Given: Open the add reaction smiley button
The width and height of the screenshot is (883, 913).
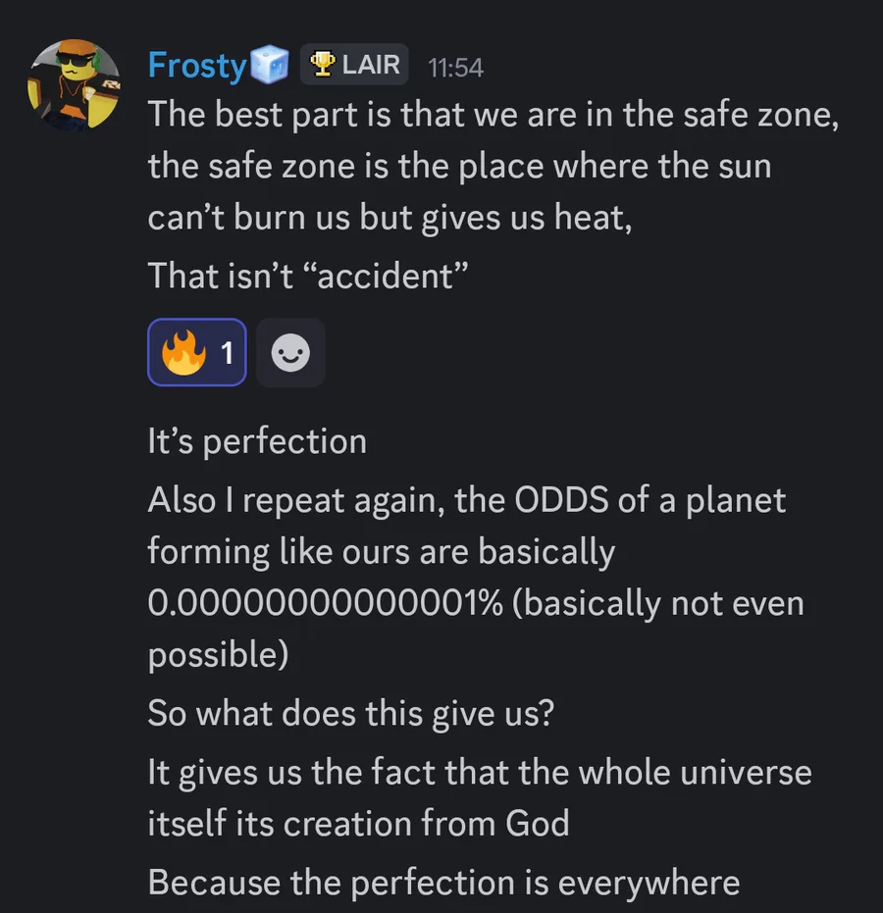Looking at the screenshot, I should [289, 353].
